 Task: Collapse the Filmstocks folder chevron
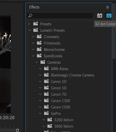tap(33, 43)
